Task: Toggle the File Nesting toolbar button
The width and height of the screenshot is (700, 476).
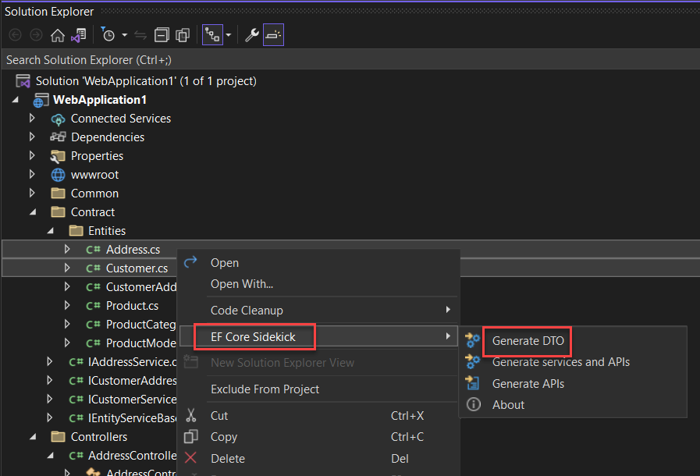Action: click(x=212, y=35)
